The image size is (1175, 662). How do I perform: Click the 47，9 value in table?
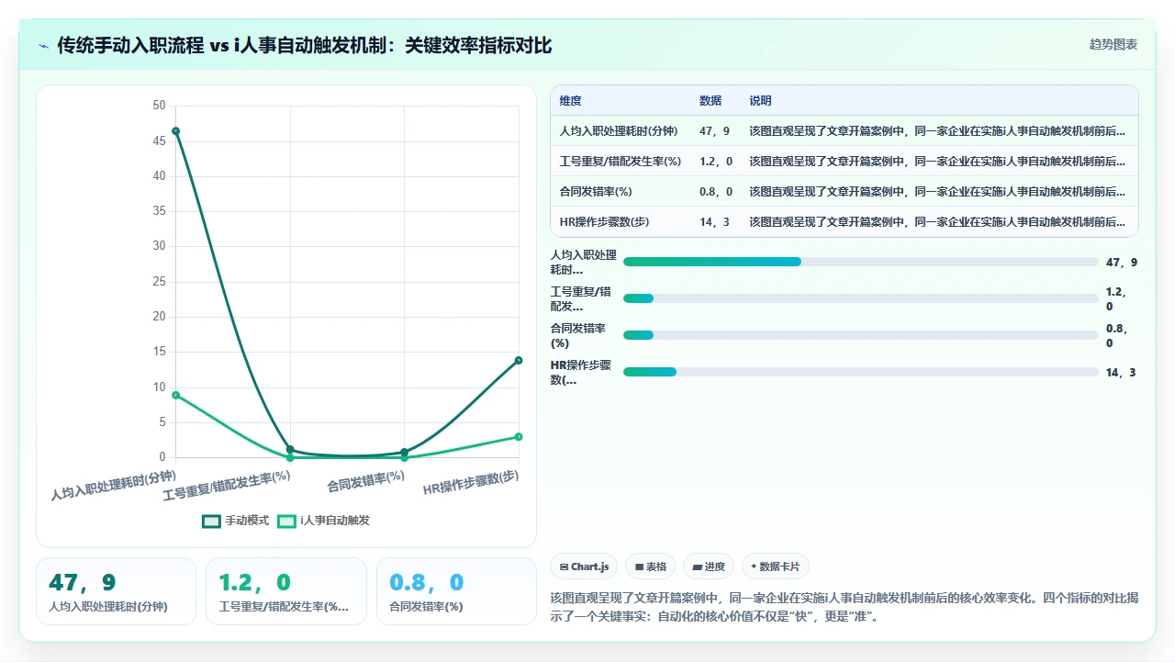pyautogui.click(x=715, y=131)
